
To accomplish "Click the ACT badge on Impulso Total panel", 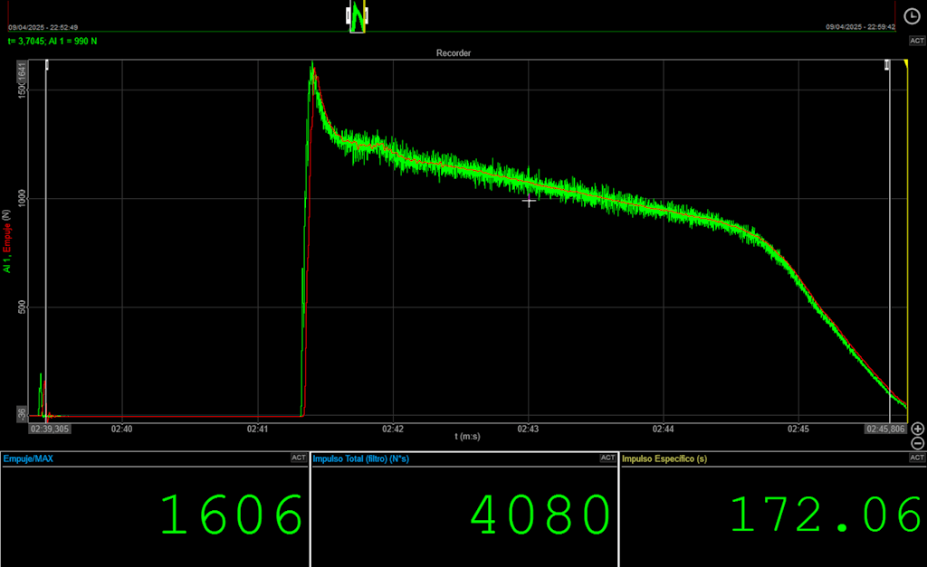I will click(607, 458).
